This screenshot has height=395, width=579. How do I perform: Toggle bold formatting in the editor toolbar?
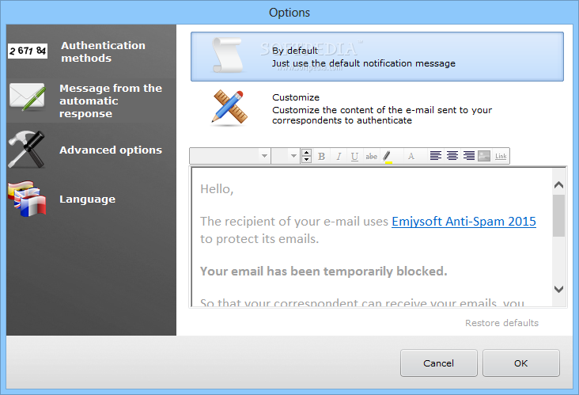(x=322, y=157)
